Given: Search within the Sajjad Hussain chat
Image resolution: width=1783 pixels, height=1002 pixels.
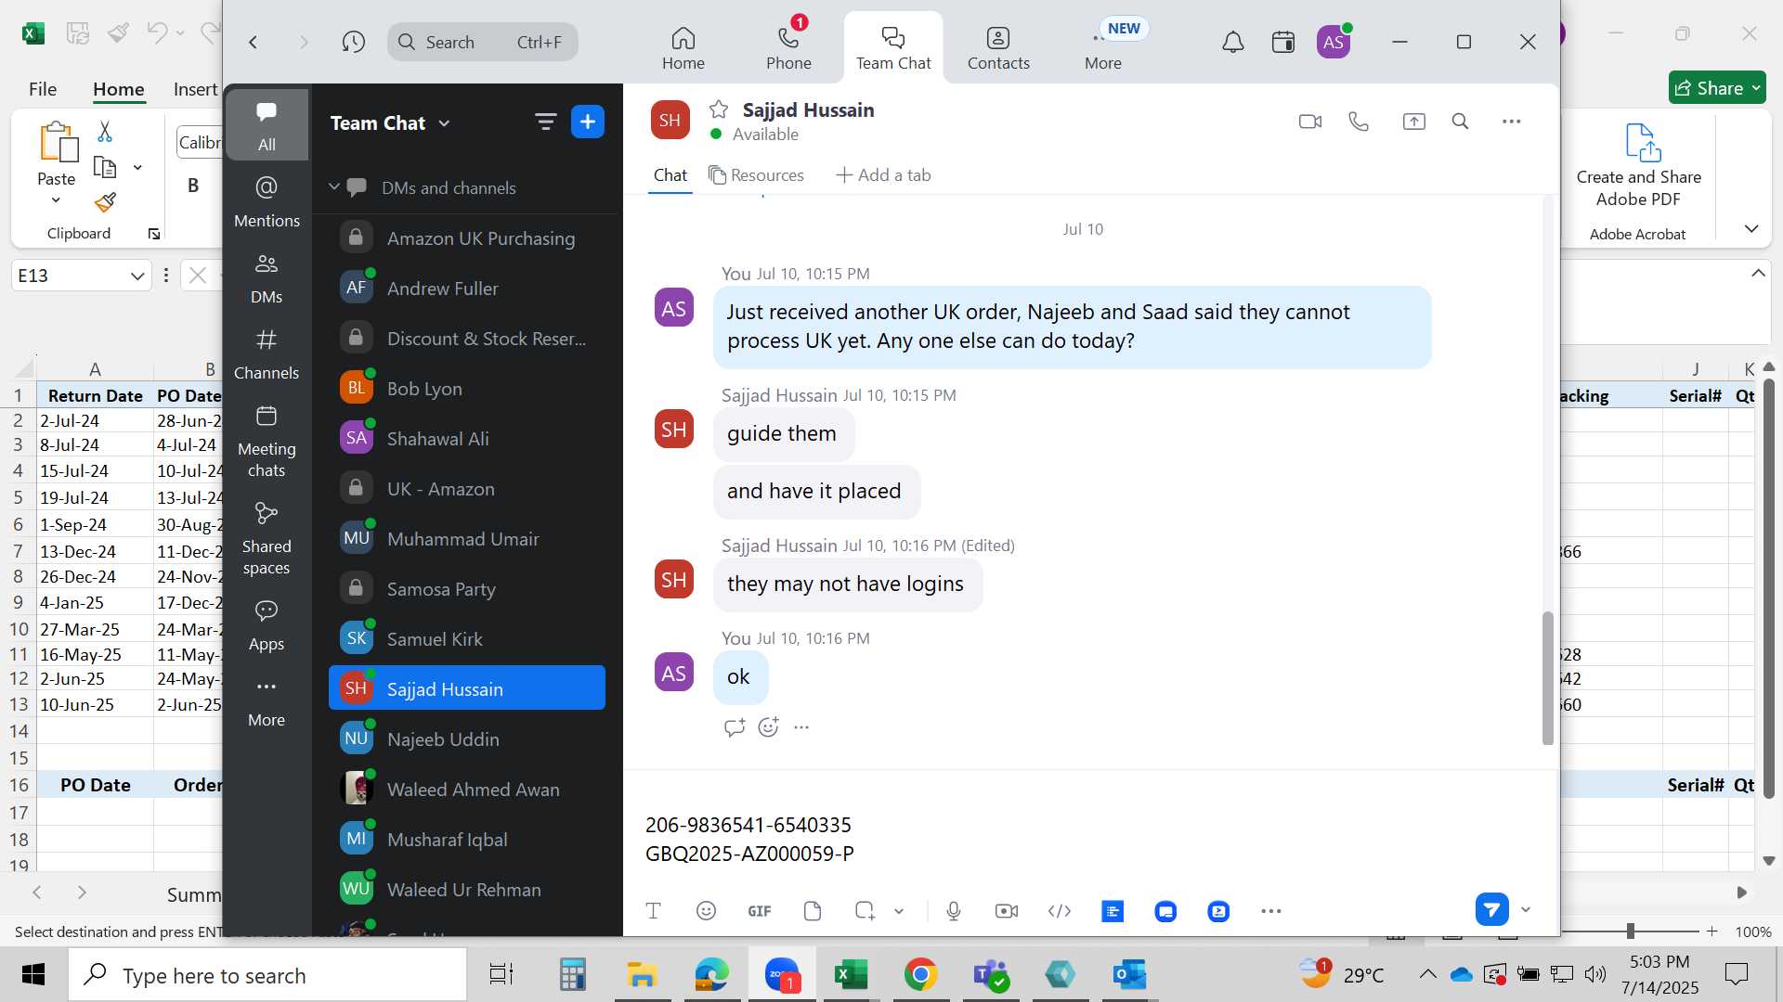Looking at the screenshot, I should point(1460,122).
